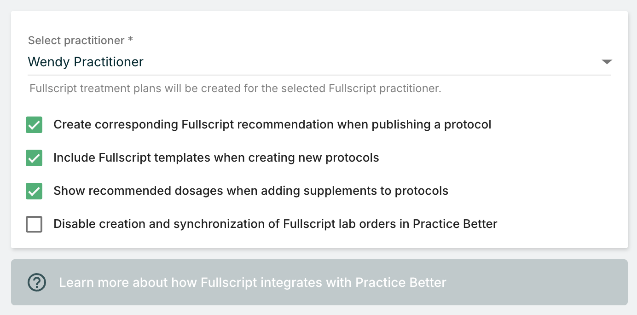
Task: Open the Fullscript integration learn more link
Action: coord(252,282)
